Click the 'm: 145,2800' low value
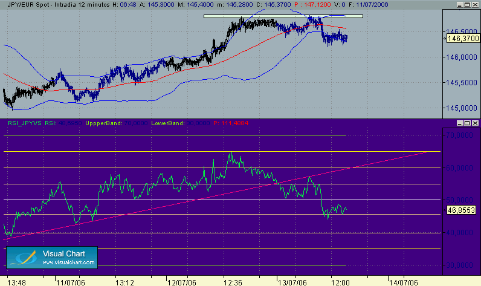481x286 pixels. pos(234,5)
